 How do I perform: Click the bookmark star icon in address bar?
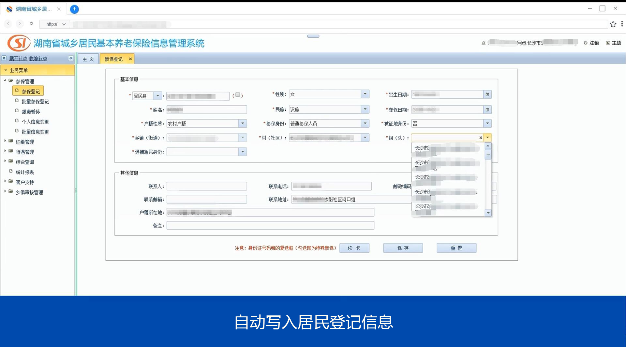613,24
